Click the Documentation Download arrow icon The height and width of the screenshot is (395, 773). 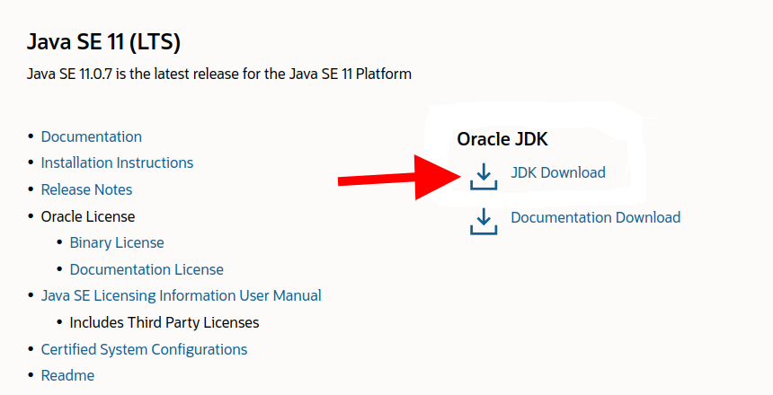pos(484,221)
